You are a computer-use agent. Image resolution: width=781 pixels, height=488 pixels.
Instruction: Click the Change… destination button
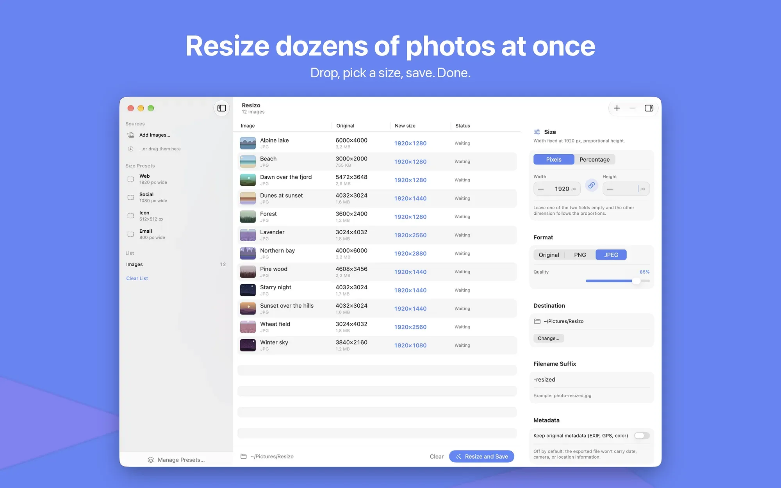pyautogui.click(x=548, y=338)
